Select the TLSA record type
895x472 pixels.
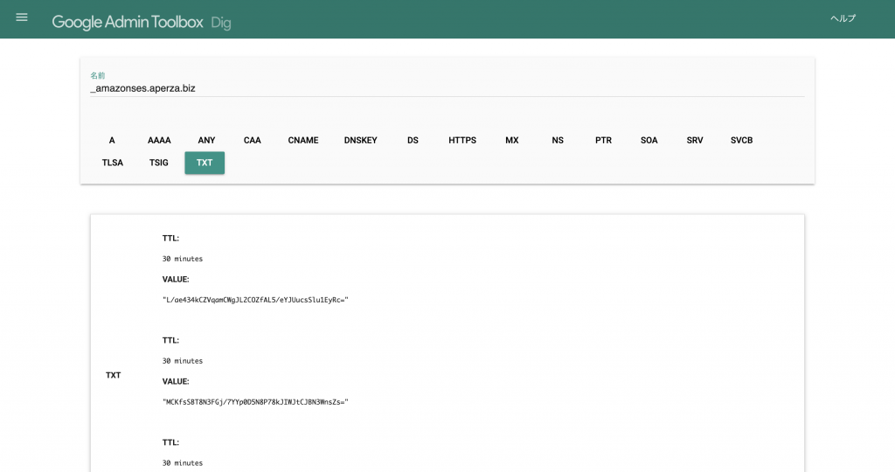click(x=114, y=163)
